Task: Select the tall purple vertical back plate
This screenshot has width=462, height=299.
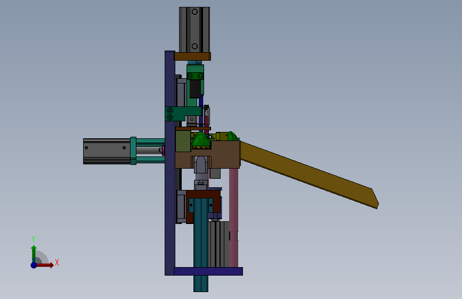Action: (169, 163)
